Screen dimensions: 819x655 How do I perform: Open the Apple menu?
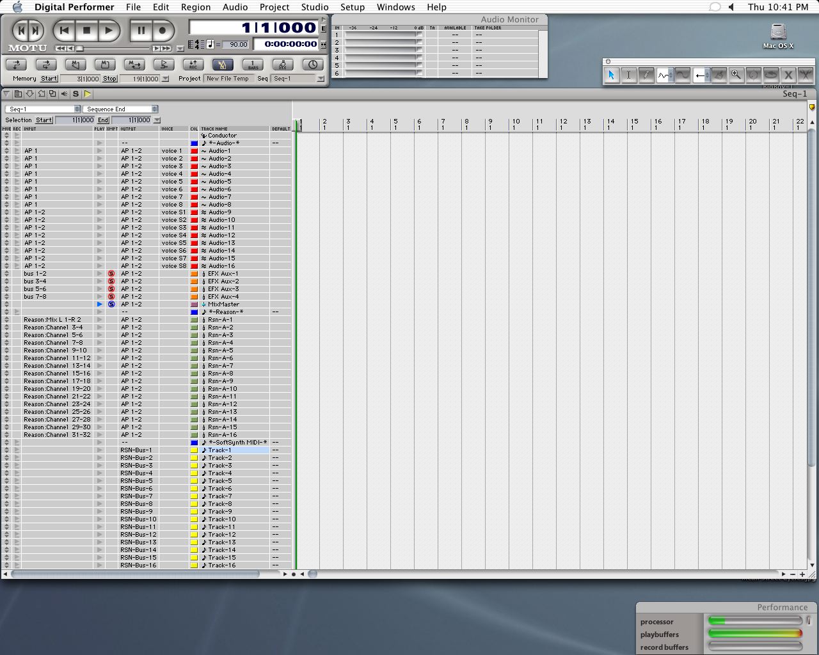pyautogui.click(x=17, y=7)
